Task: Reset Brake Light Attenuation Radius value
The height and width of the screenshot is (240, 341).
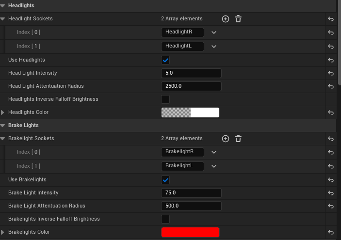Action: pos(330,206)
